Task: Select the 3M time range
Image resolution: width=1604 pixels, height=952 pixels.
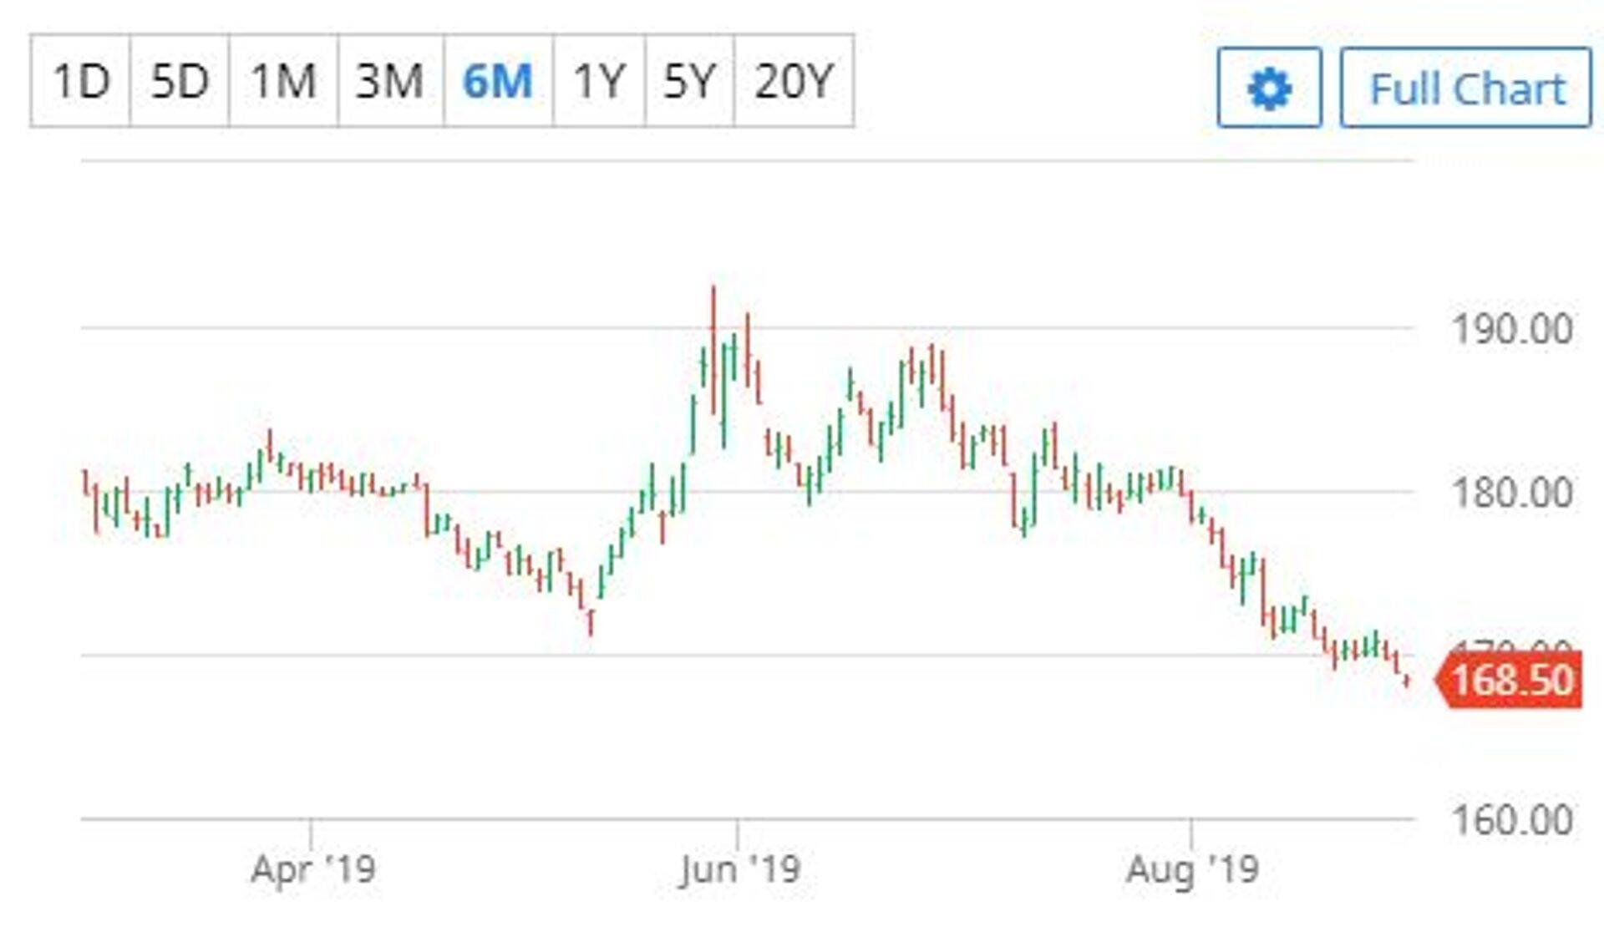Action: (x=390, y=81)
